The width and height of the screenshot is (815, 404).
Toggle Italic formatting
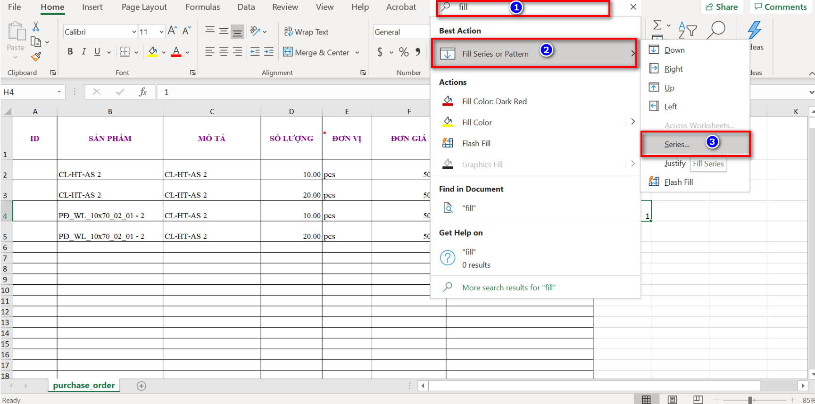84,52
